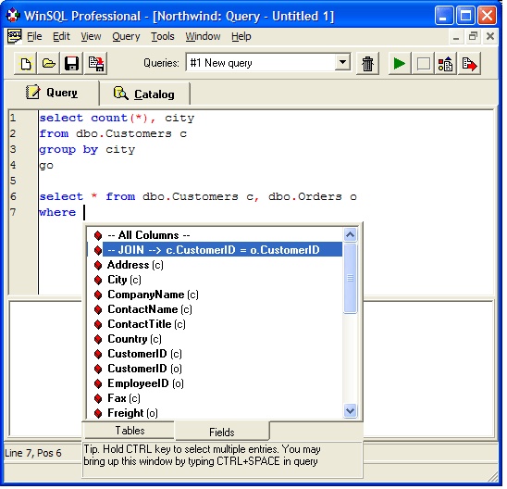Click field list scrollbar up arrow
507x489 pixels.
click(x=350, y=235)
